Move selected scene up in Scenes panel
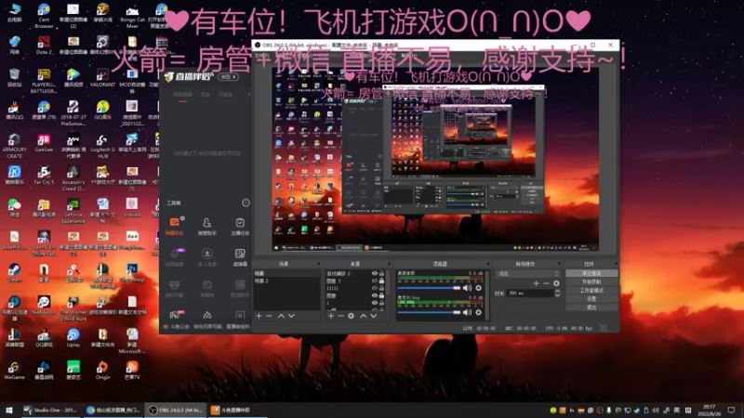This screenshot has width=744, height=418. 281,316
